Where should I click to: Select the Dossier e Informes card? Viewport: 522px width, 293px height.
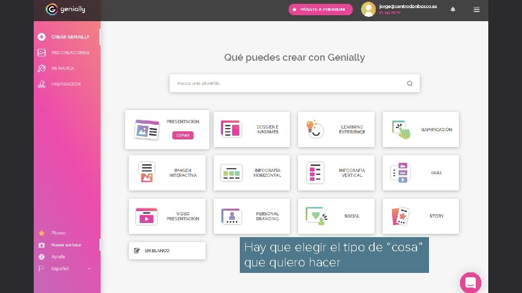click(252, 130)
